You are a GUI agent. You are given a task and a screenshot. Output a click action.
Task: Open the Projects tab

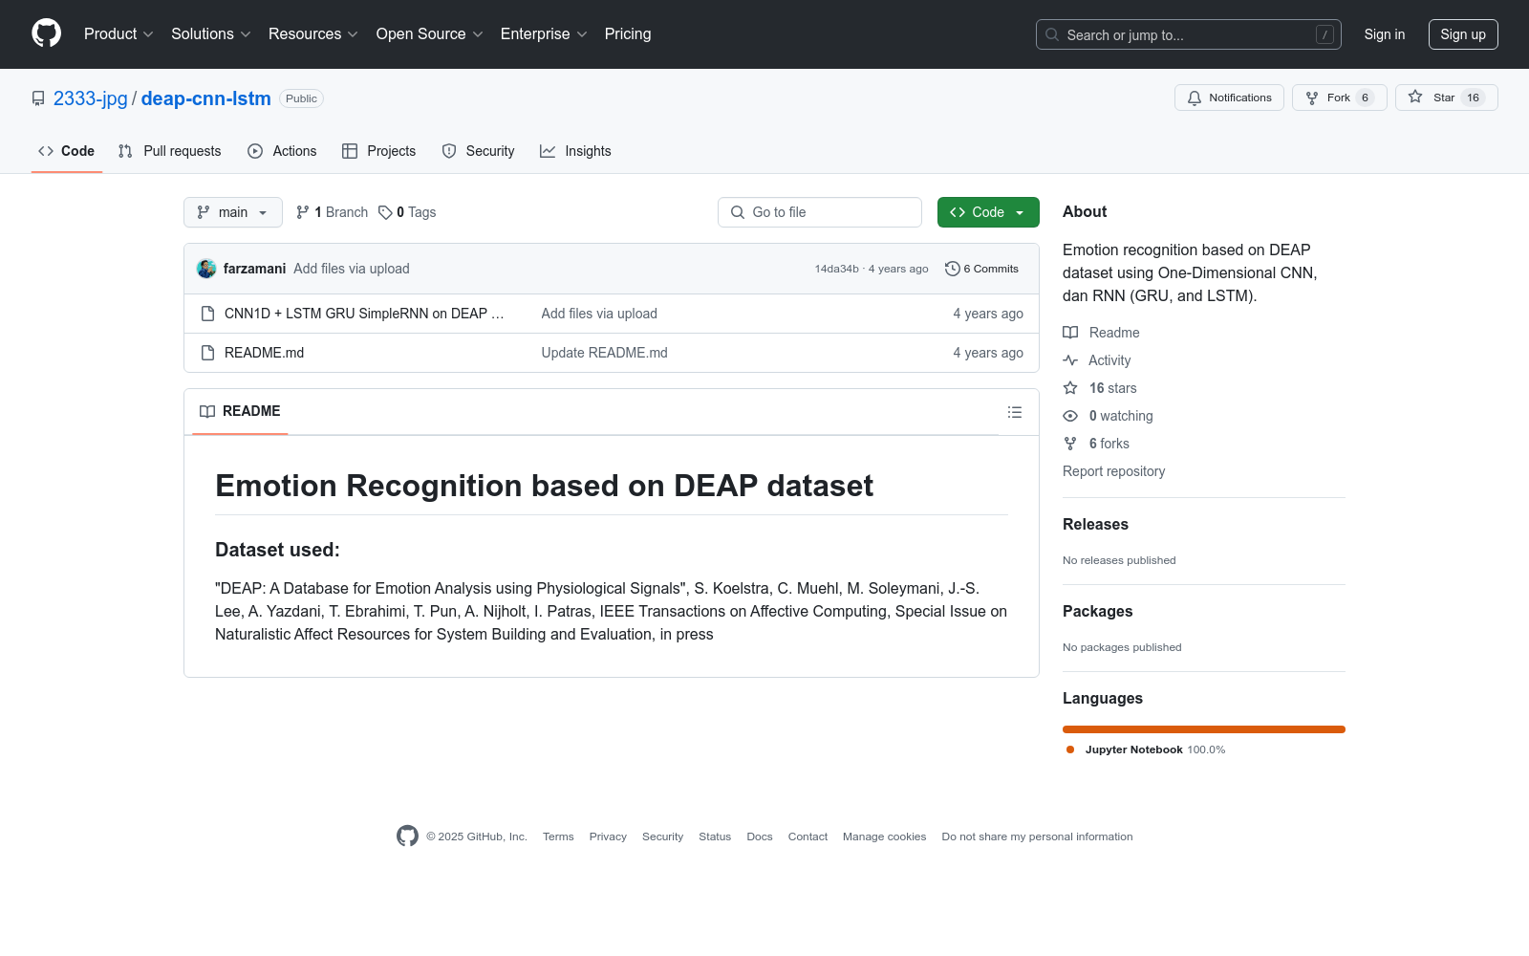[x=379, y=151]
